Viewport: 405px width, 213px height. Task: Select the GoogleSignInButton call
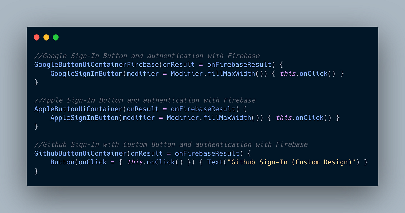[x=86, y=73]
